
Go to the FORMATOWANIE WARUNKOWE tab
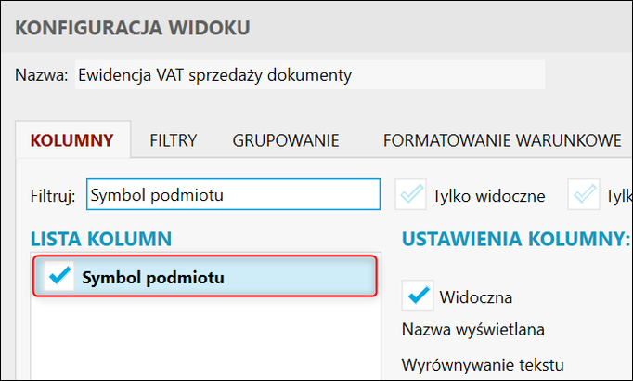pyautogui.click(x=501, y=141)
